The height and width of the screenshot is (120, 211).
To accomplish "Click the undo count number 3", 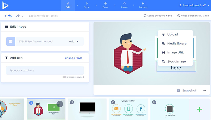I will point(5,16).
